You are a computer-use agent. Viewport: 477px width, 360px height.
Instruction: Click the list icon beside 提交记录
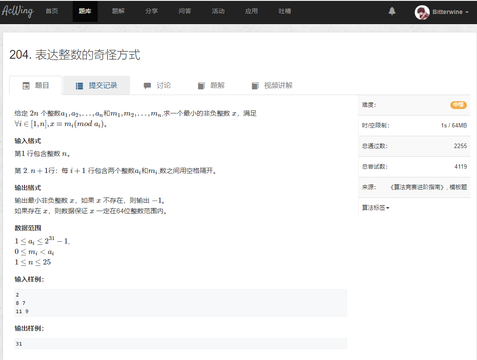tap(79, 85)
